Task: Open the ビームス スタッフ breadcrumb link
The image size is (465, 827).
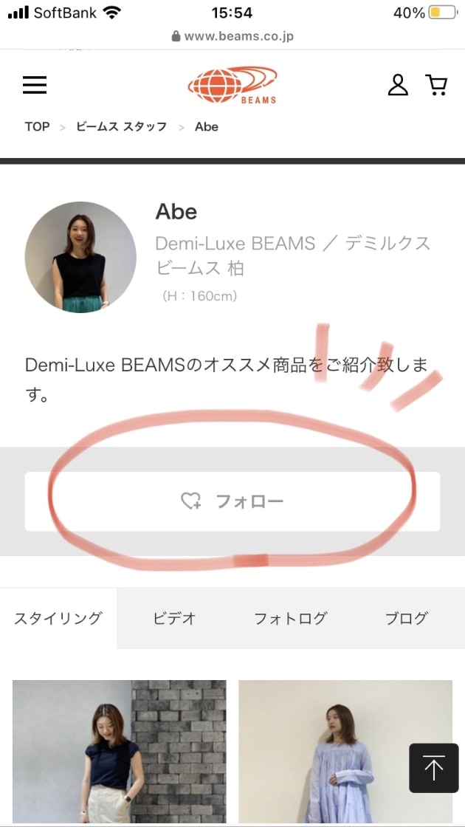Action: click(x=121, y=126)
